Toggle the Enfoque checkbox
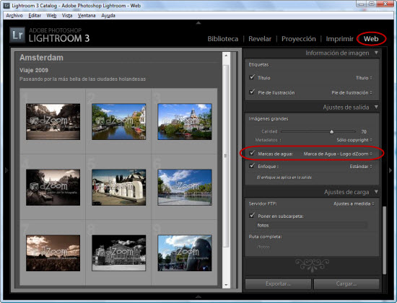 252,166
